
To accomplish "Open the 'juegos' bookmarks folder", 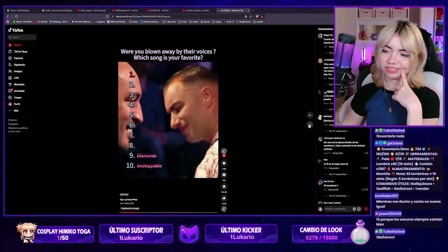I will point(217,22).
